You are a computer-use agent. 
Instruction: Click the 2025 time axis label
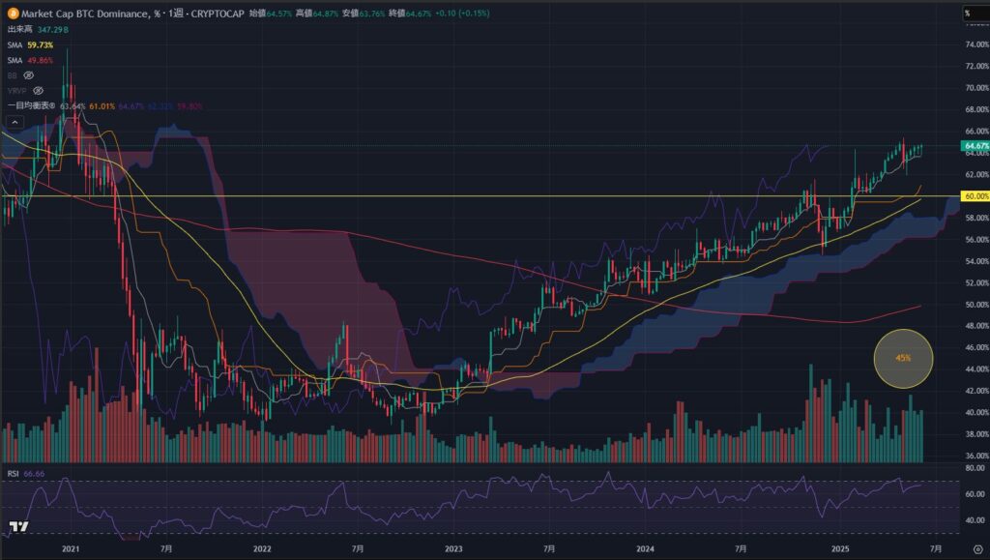(840, 549)
